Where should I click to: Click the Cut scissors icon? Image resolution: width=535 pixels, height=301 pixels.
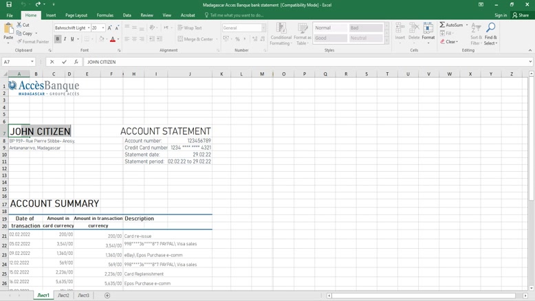click(19, 25)
